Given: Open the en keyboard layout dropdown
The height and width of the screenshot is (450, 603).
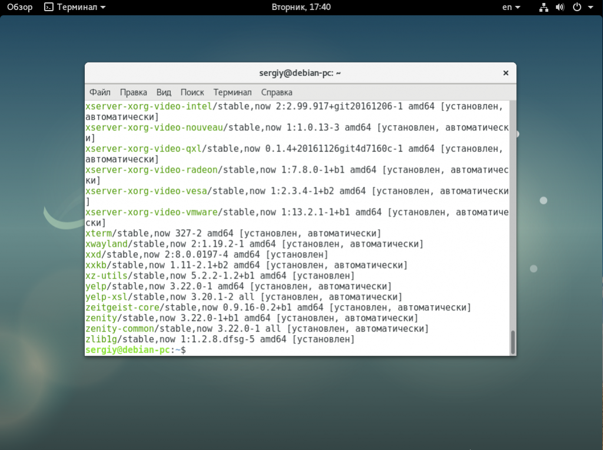Looking at the screenshot, I should 511,7.
